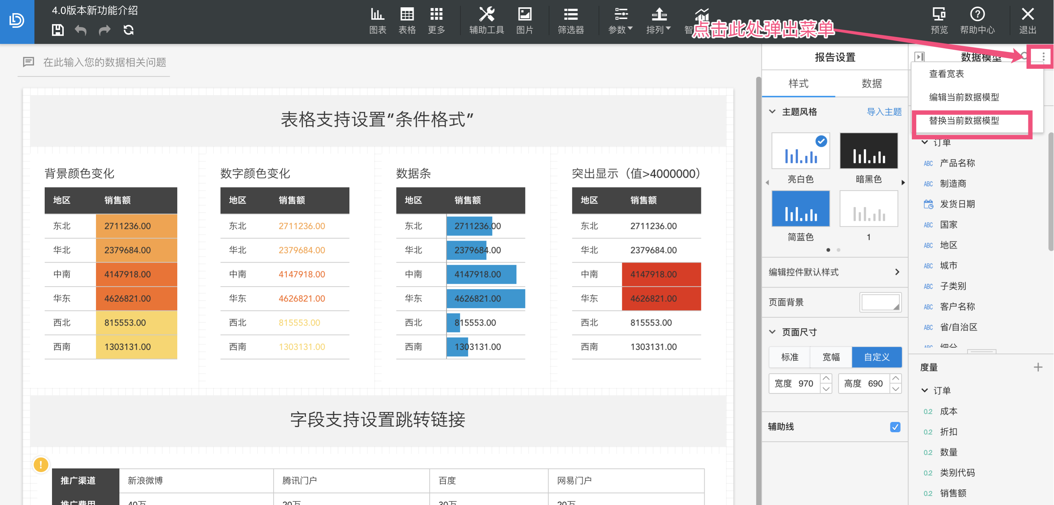Insert an image with 图片

point(524,21)
